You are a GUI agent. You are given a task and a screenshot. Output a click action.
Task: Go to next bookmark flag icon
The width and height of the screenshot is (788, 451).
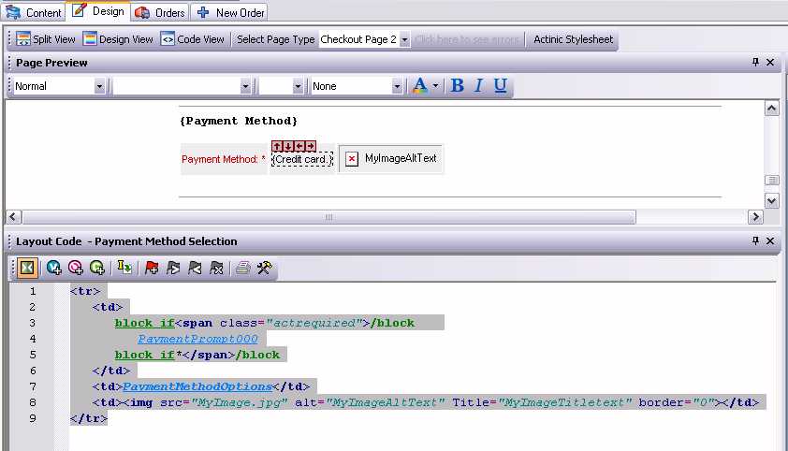(172, 269)
